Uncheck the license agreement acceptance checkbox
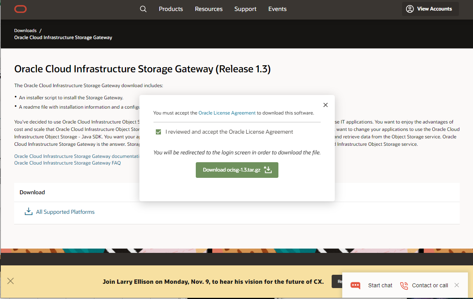Viewport: 473px width, 299px height. [159, 132]
